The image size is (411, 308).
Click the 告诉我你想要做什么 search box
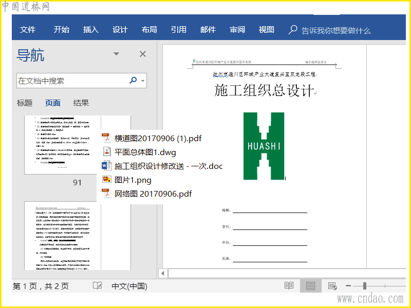(x=336, y=31)
